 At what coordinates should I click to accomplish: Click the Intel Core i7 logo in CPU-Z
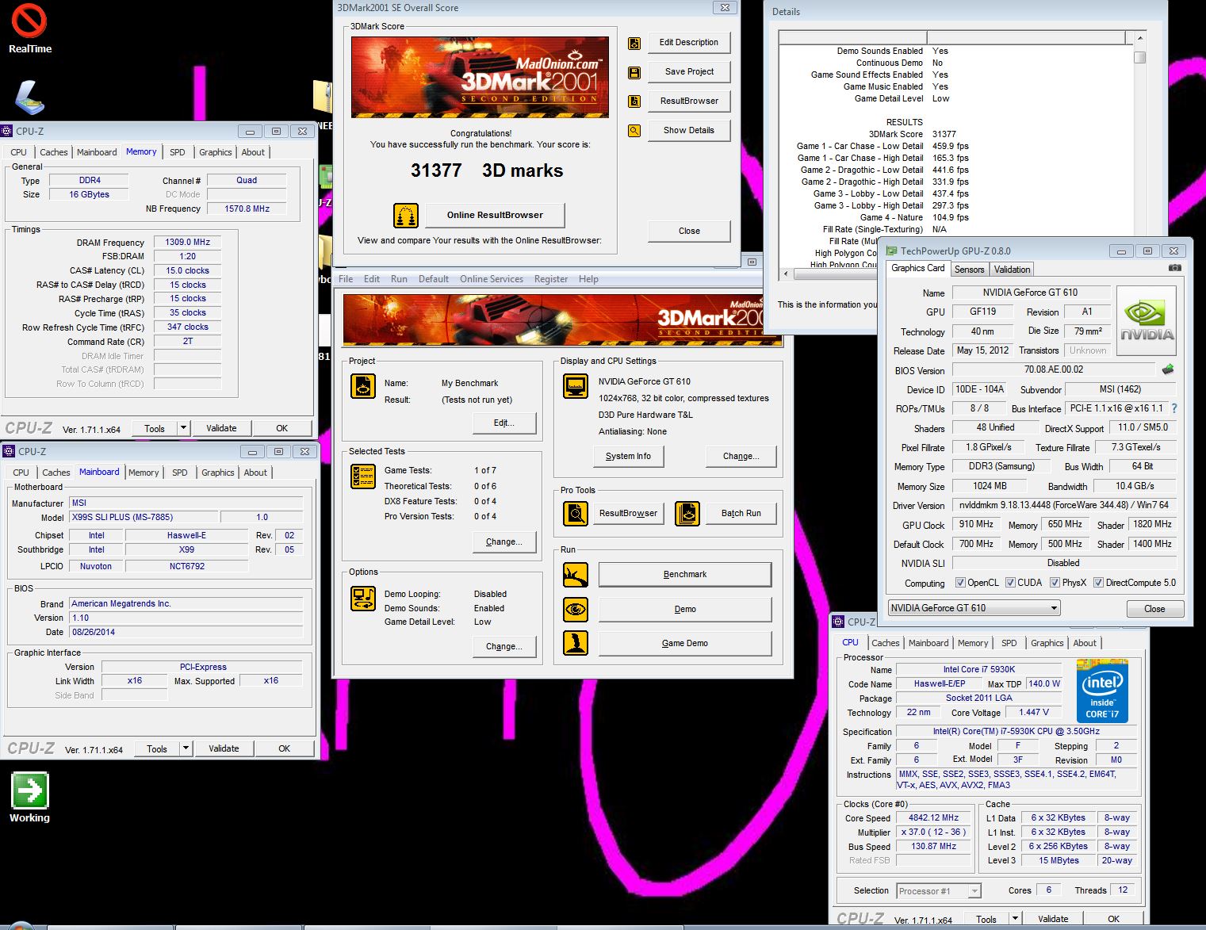[x=1102, y=691]
